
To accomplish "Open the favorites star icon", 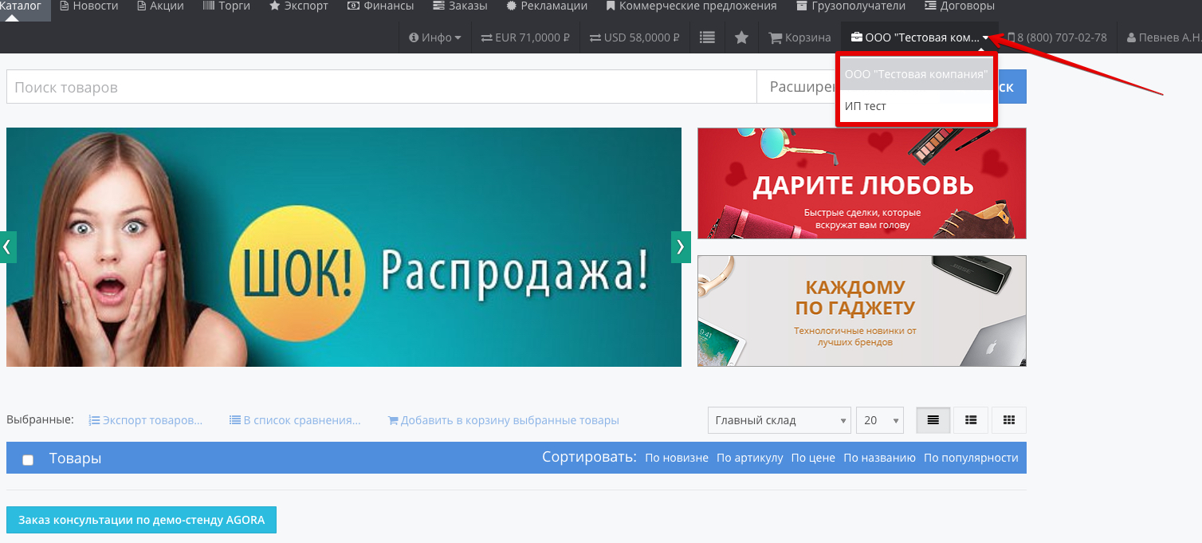I will 741,37.
